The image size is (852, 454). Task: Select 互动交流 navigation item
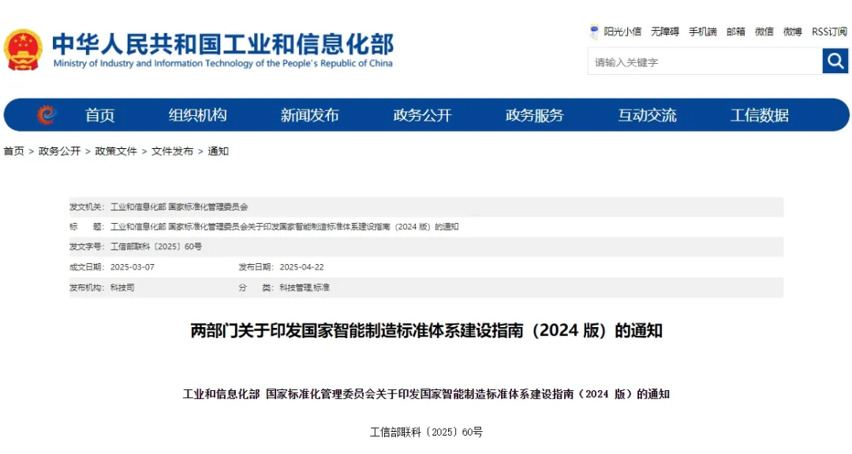[x=647, y=115]
